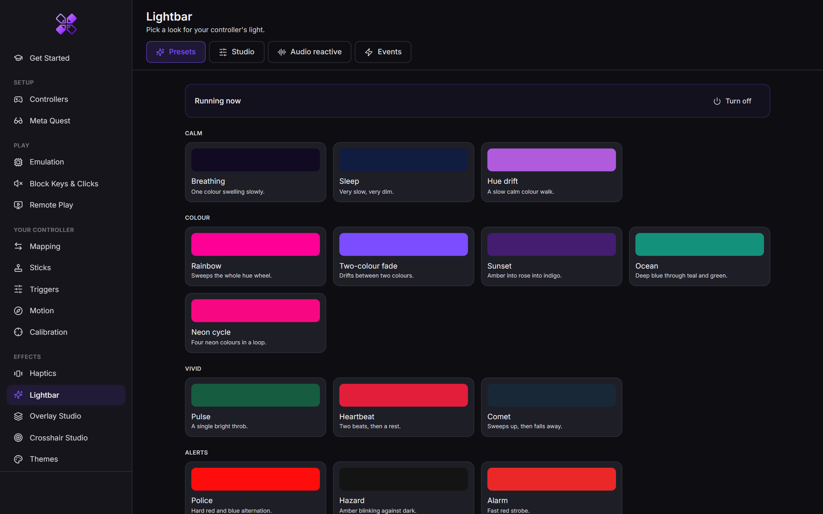Click the Haptics vibration icon

click(x=18, y=373)
